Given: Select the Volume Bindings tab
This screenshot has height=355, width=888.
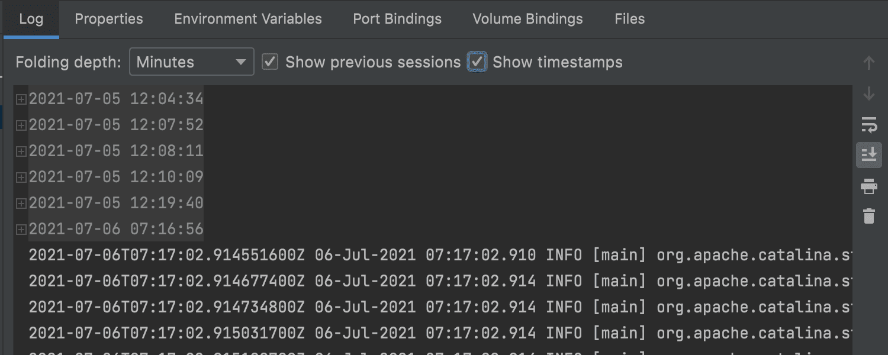Looking at the screenshot, I should 527,19.
